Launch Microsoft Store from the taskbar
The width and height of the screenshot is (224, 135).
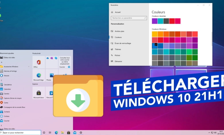69,133
